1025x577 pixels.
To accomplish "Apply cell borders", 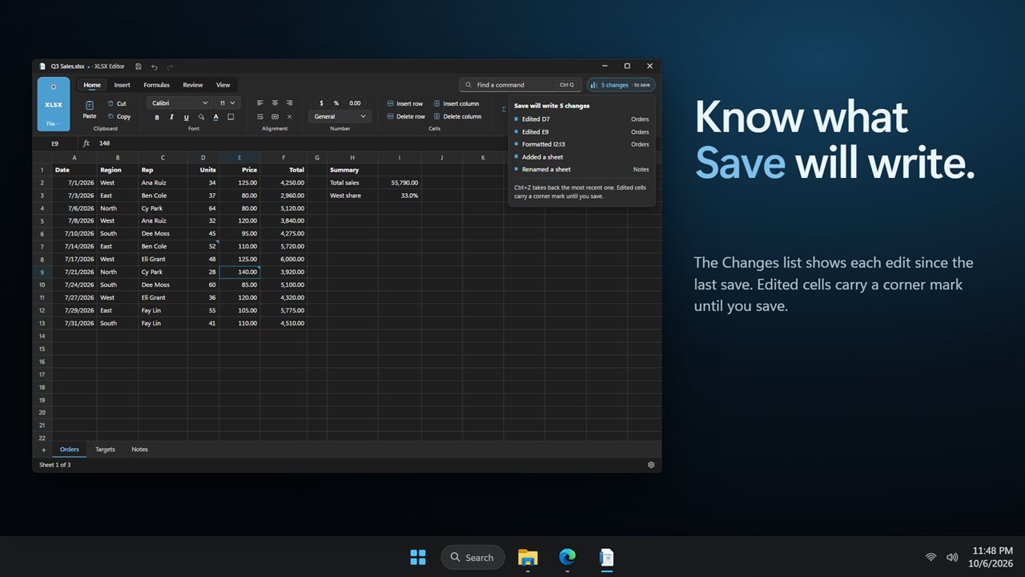I will coord(231,117).
